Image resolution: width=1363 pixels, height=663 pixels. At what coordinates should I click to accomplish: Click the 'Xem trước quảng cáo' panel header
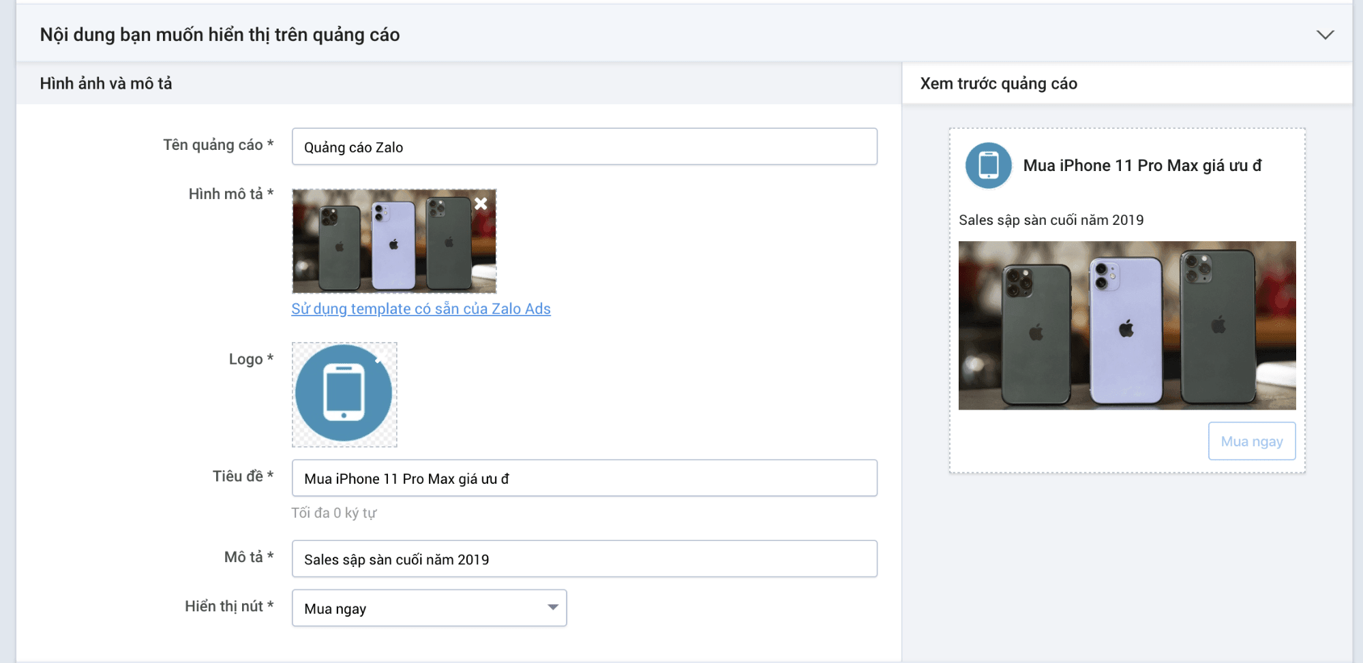998,84
